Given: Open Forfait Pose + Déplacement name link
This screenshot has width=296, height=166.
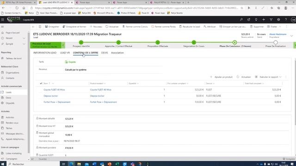Looking at the screenshot, I should [x=57, y=102].
